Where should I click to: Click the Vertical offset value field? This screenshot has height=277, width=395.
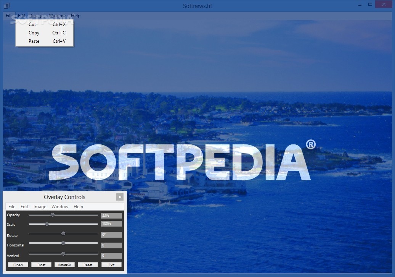pos(112,256)
